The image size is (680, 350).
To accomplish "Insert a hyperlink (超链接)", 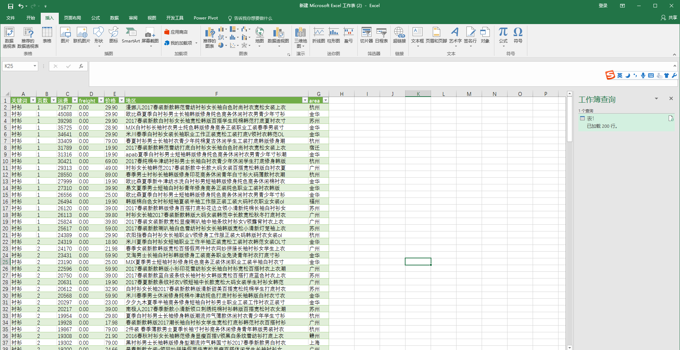I will [x=399, y=35].
